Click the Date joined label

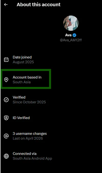(22, 57)
